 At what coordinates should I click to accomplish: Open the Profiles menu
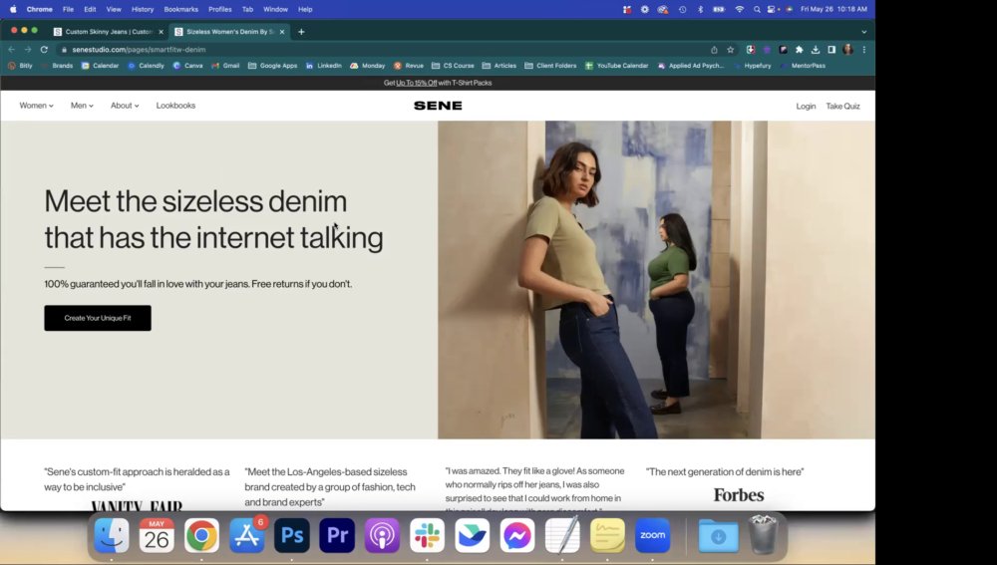coord(220,10)
